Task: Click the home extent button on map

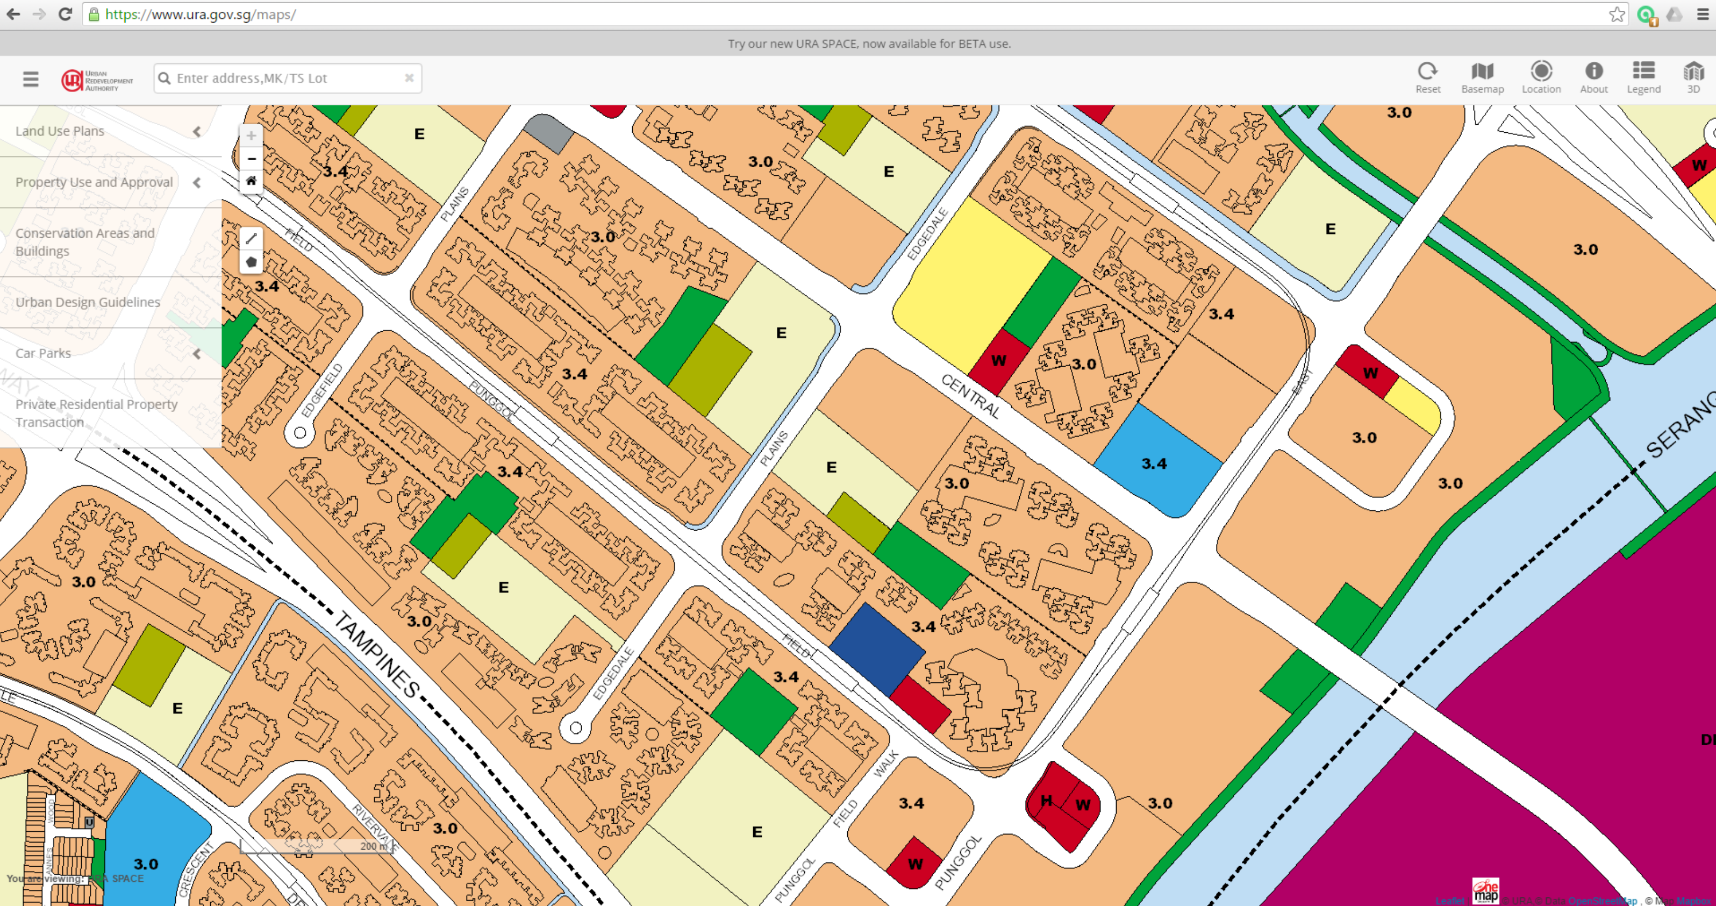Action: coord(251,181)
